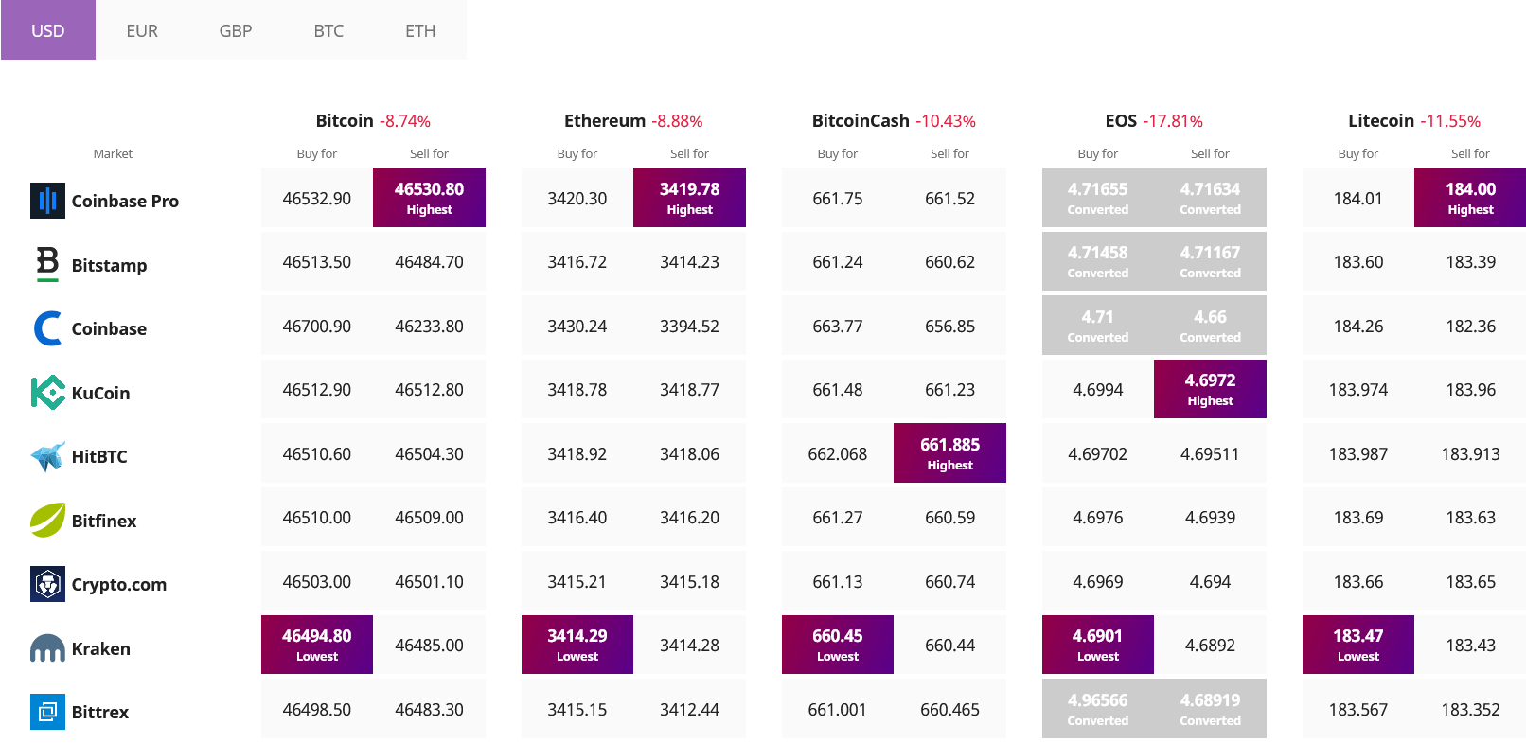Click Bitstamp Bitcoin buy price 46513.50
The width and height of the screenshot is (1526, 743).
click(x=317, y=261)
